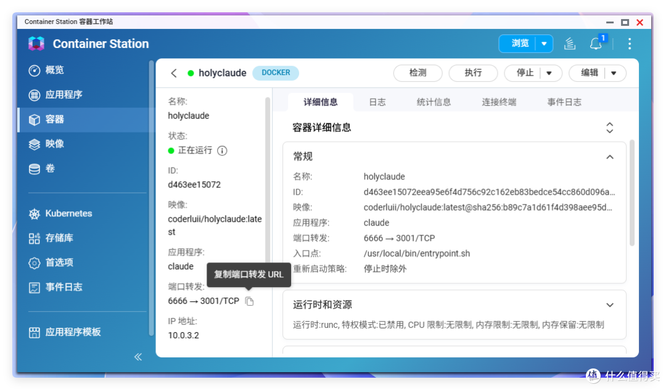Switch to the 详细信息 tab
The image size is (666, 390).
pos(320,102)
